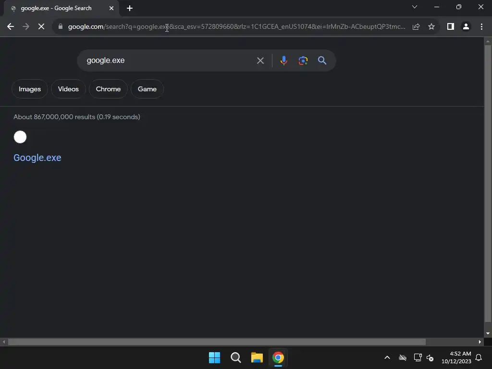Click the horizontal scrollbar thumb
Screen dimensions: 492x369
(217, 342)
